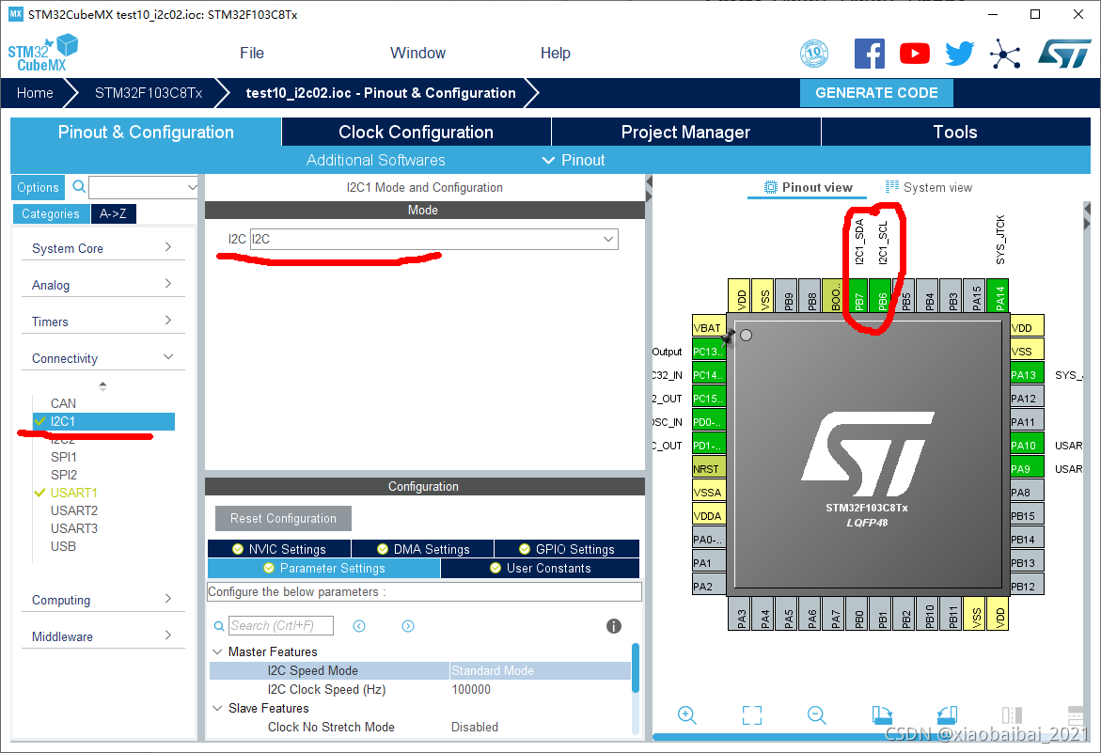
Task: Click the PA13 pin on chip
Action: pyautogui.click(x=1028, y=375)
